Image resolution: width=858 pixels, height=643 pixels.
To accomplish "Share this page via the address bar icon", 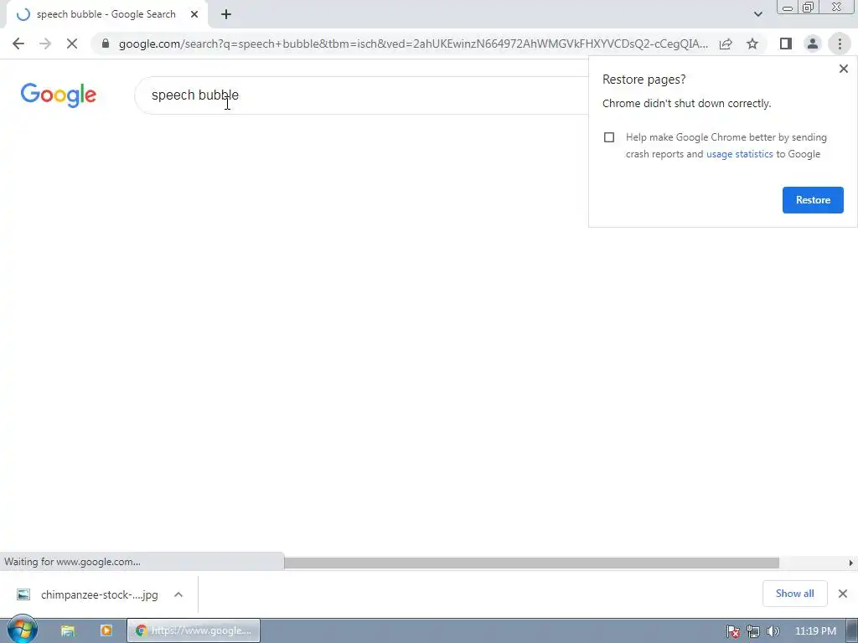I will pos(726,44).
